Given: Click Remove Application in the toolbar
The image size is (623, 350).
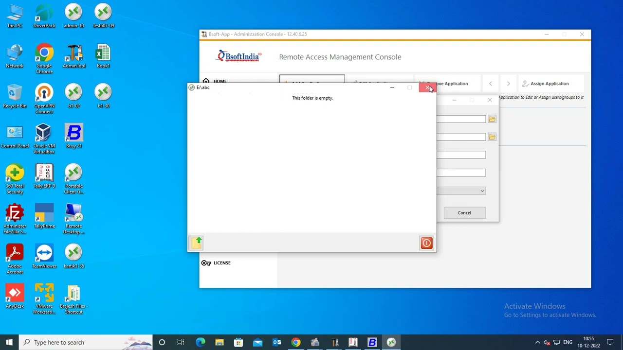Looking at the screenshot, I should (x=448, y=84).
